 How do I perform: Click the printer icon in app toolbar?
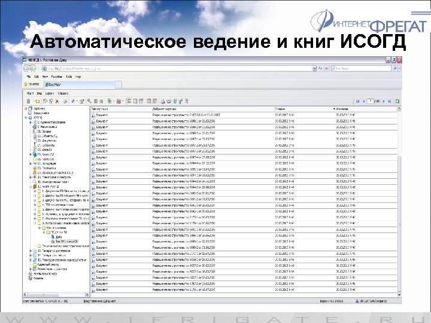(x=163, y=101)
